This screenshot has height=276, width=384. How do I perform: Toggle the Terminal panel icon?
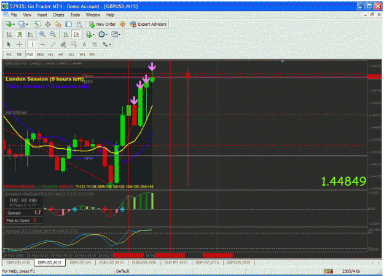(x=69, y=24)
